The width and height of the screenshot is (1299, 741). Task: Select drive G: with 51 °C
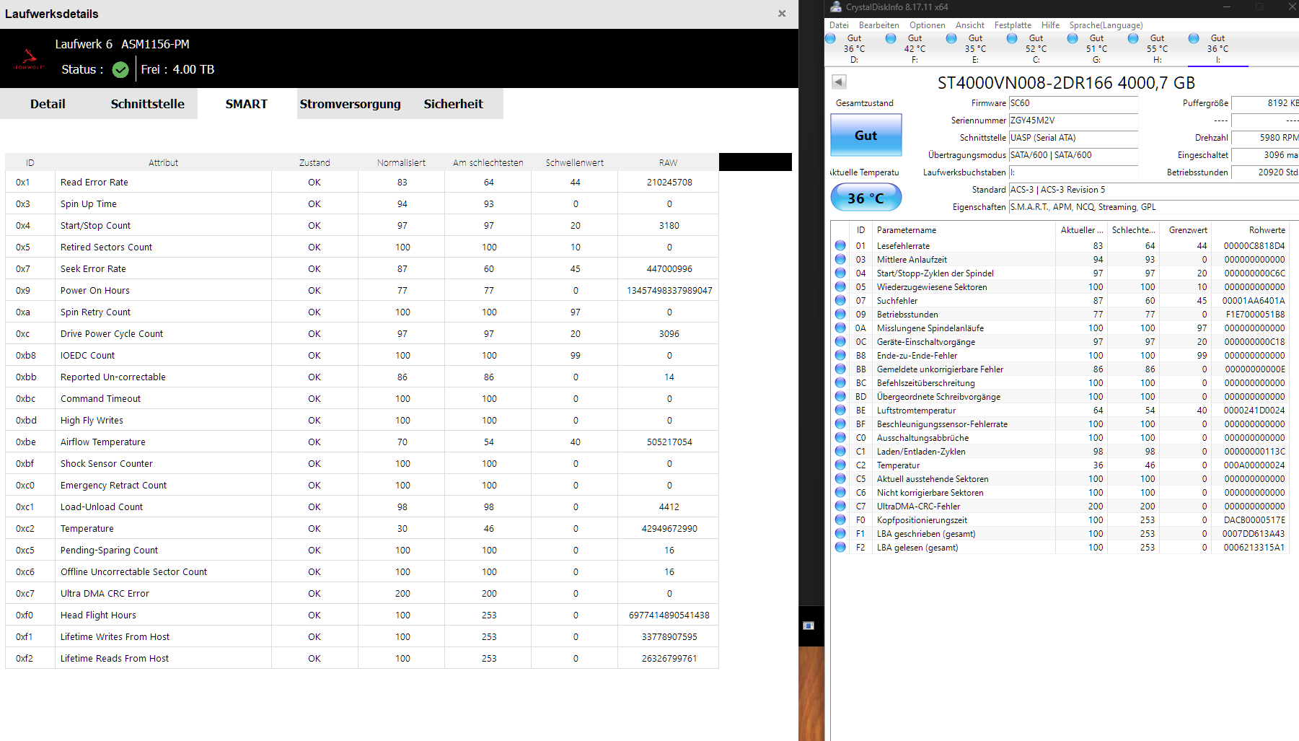pyautogui.click(x=1096, y=49)
